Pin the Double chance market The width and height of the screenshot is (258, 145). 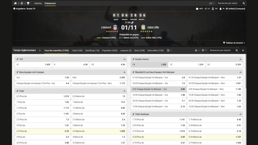point(133,59)
